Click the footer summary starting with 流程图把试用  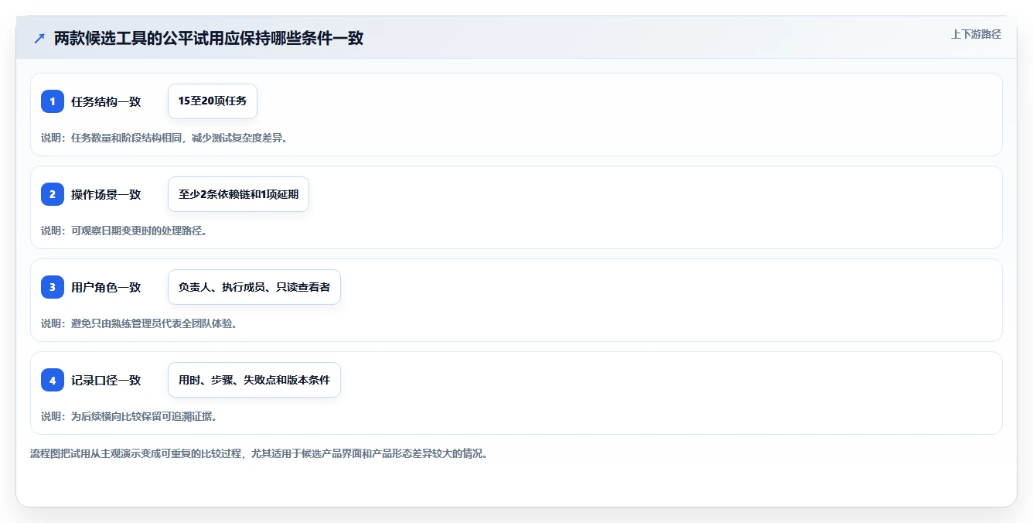click(259, 453)
